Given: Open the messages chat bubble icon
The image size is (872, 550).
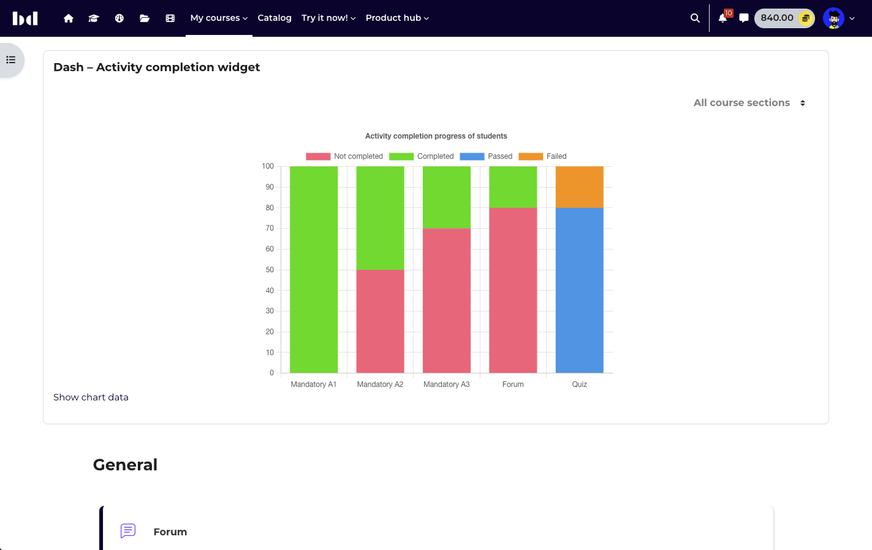Looking at the screenshot, I should (744, 18).
